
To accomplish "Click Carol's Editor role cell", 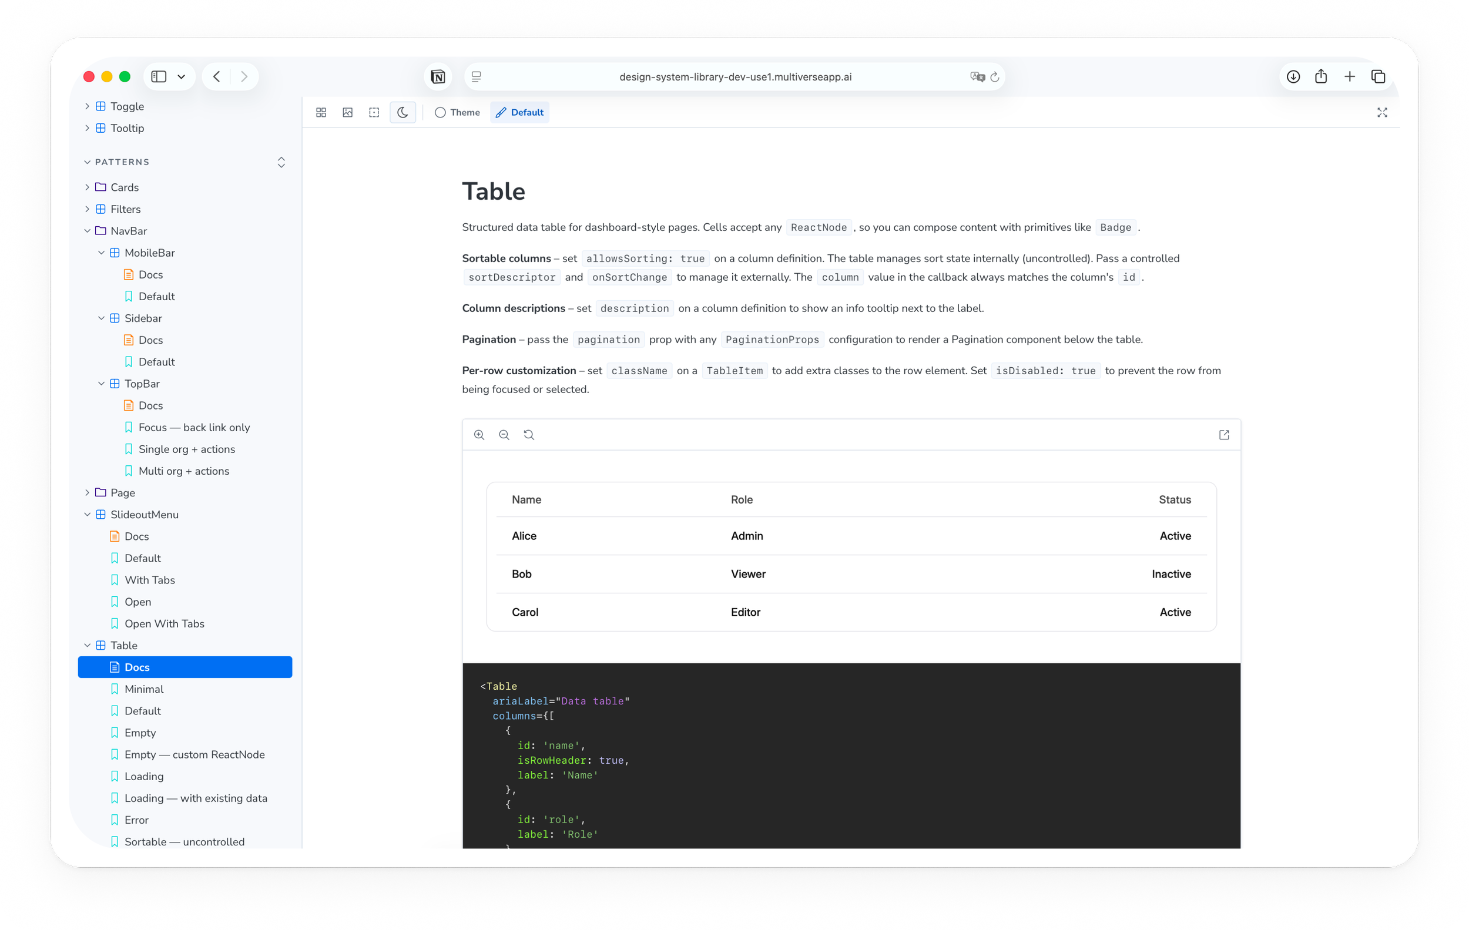I will 746,612.
